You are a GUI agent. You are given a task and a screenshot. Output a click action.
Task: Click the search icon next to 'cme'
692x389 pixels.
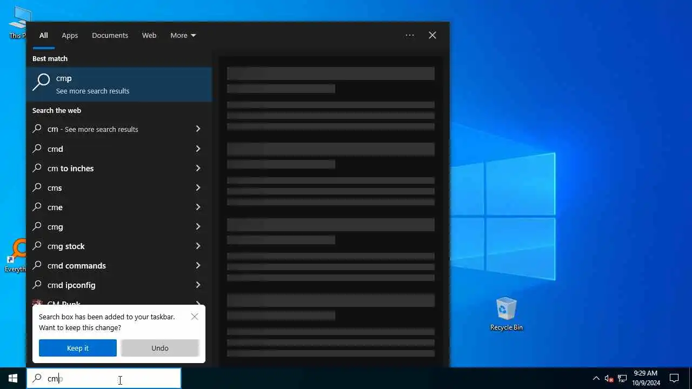pos(37,207)
